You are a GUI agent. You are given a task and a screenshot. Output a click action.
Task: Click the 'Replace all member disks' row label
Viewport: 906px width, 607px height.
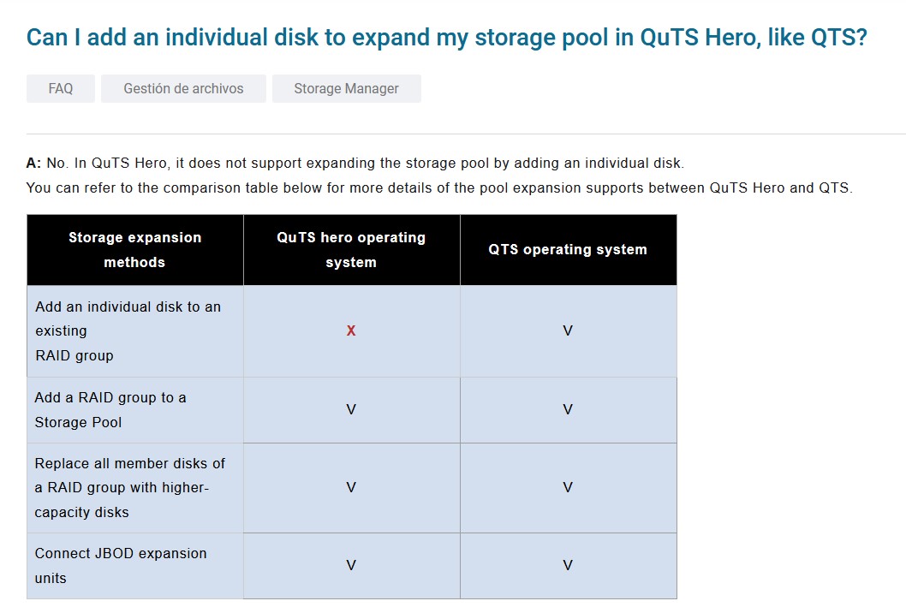click(x=129, y=487)
